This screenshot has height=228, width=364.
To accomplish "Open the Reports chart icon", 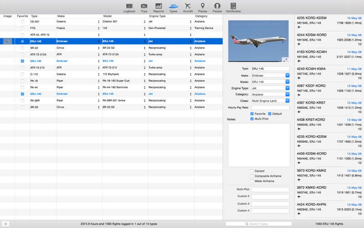I will 158,7.
